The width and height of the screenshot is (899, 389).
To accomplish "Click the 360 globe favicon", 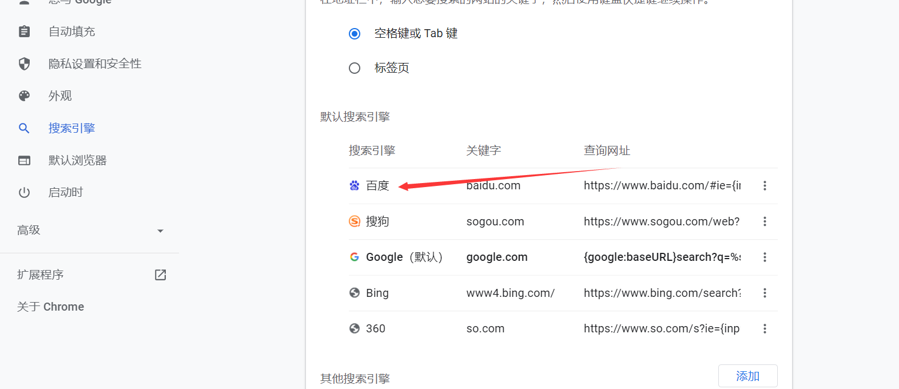I will [355, 328].
